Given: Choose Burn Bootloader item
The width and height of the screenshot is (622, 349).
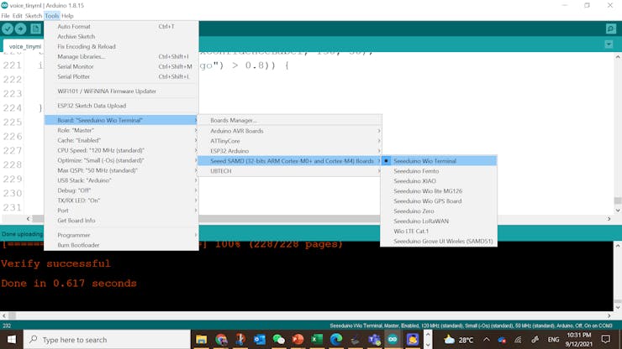Looking at the screenshot, I should [121, 245].
